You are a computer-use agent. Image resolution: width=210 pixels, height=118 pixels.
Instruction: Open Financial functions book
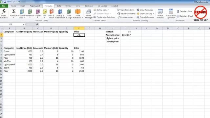click(30, 14)
